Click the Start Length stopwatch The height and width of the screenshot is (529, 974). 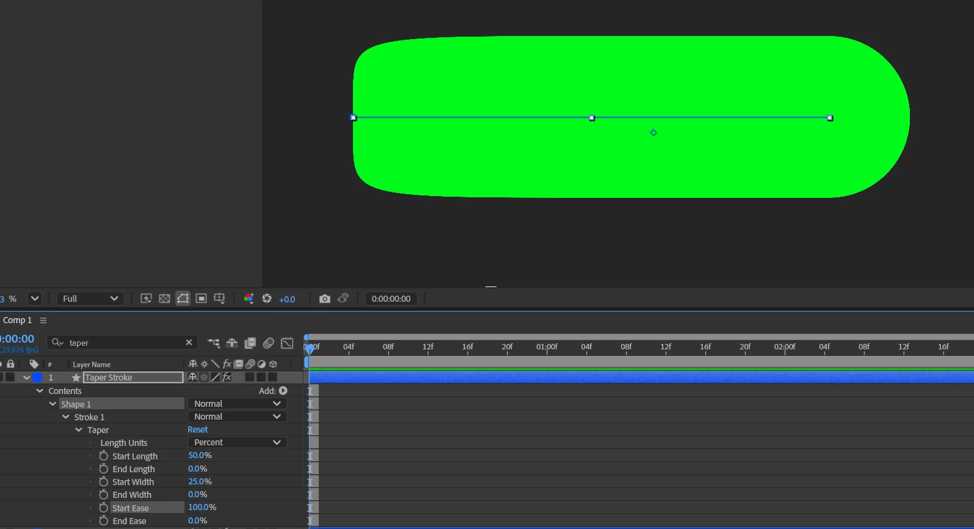104,456
